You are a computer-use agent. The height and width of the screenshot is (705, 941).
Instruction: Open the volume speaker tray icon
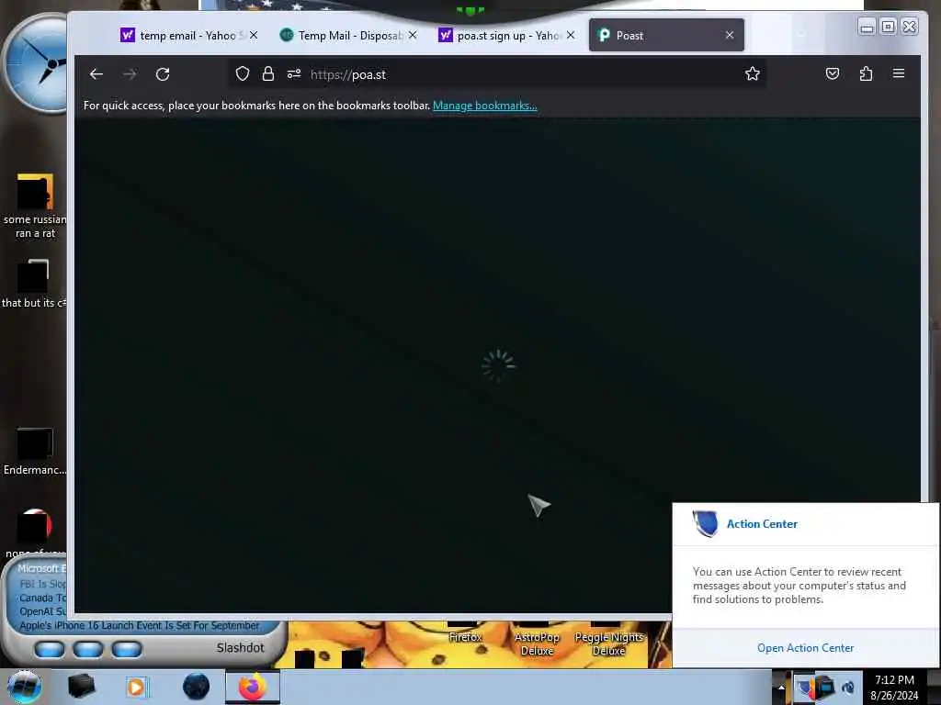pyautogui.click(x=847, y=688)
